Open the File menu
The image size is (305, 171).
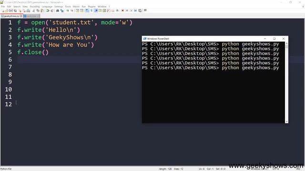(x=3, y=7)
